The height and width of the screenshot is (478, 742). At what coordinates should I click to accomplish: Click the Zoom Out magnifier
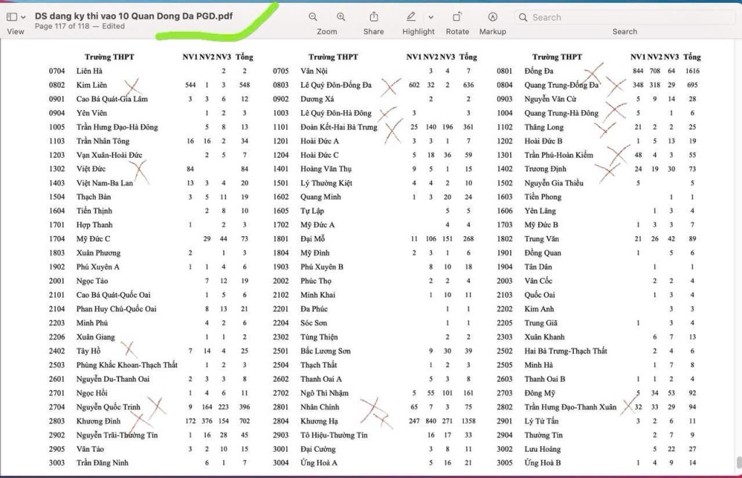[x=313, y=17]
